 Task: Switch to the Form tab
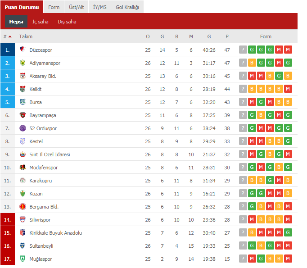coord(54,7)
